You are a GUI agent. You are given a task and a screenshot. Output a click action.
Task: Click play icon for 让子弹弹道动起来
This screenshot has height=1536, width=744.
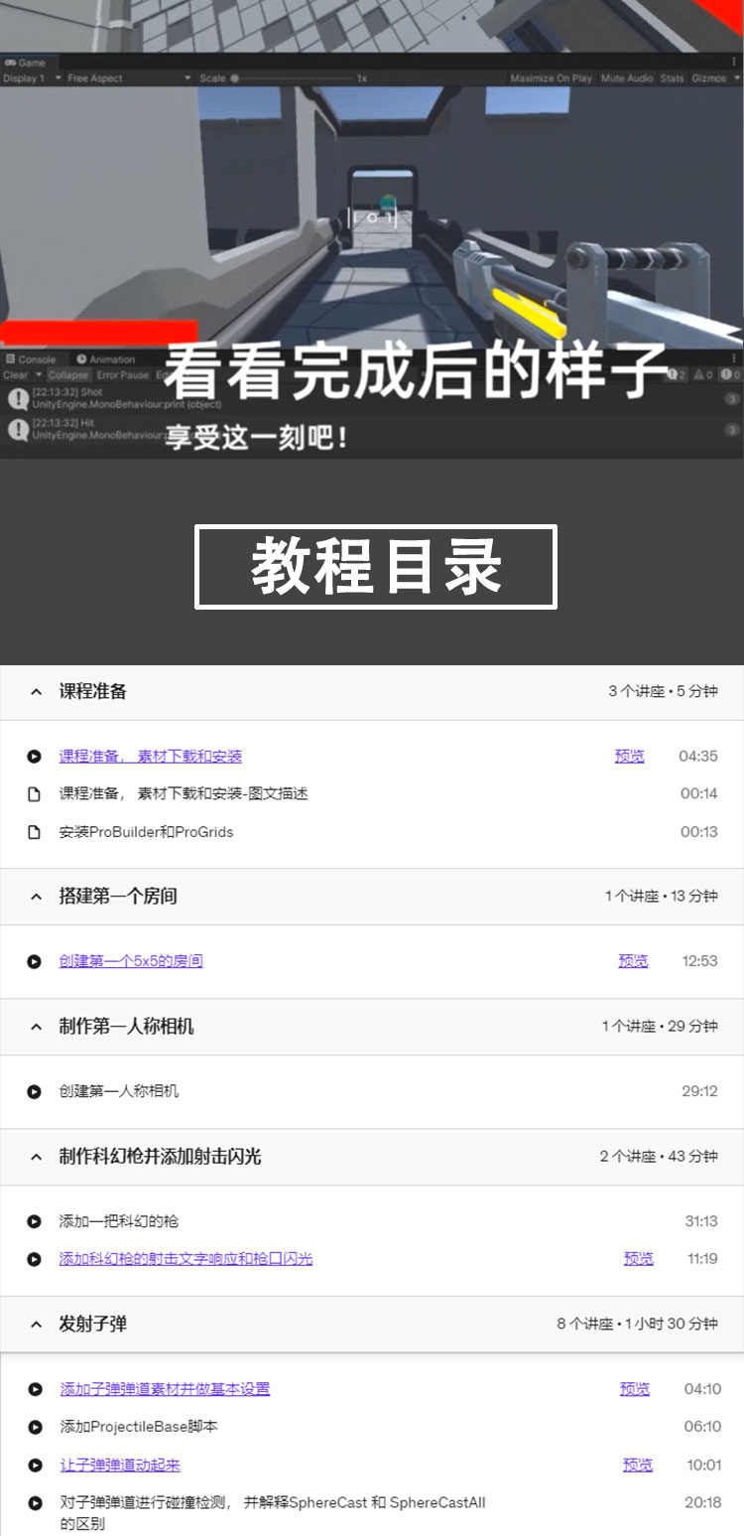coord(35,1465)
